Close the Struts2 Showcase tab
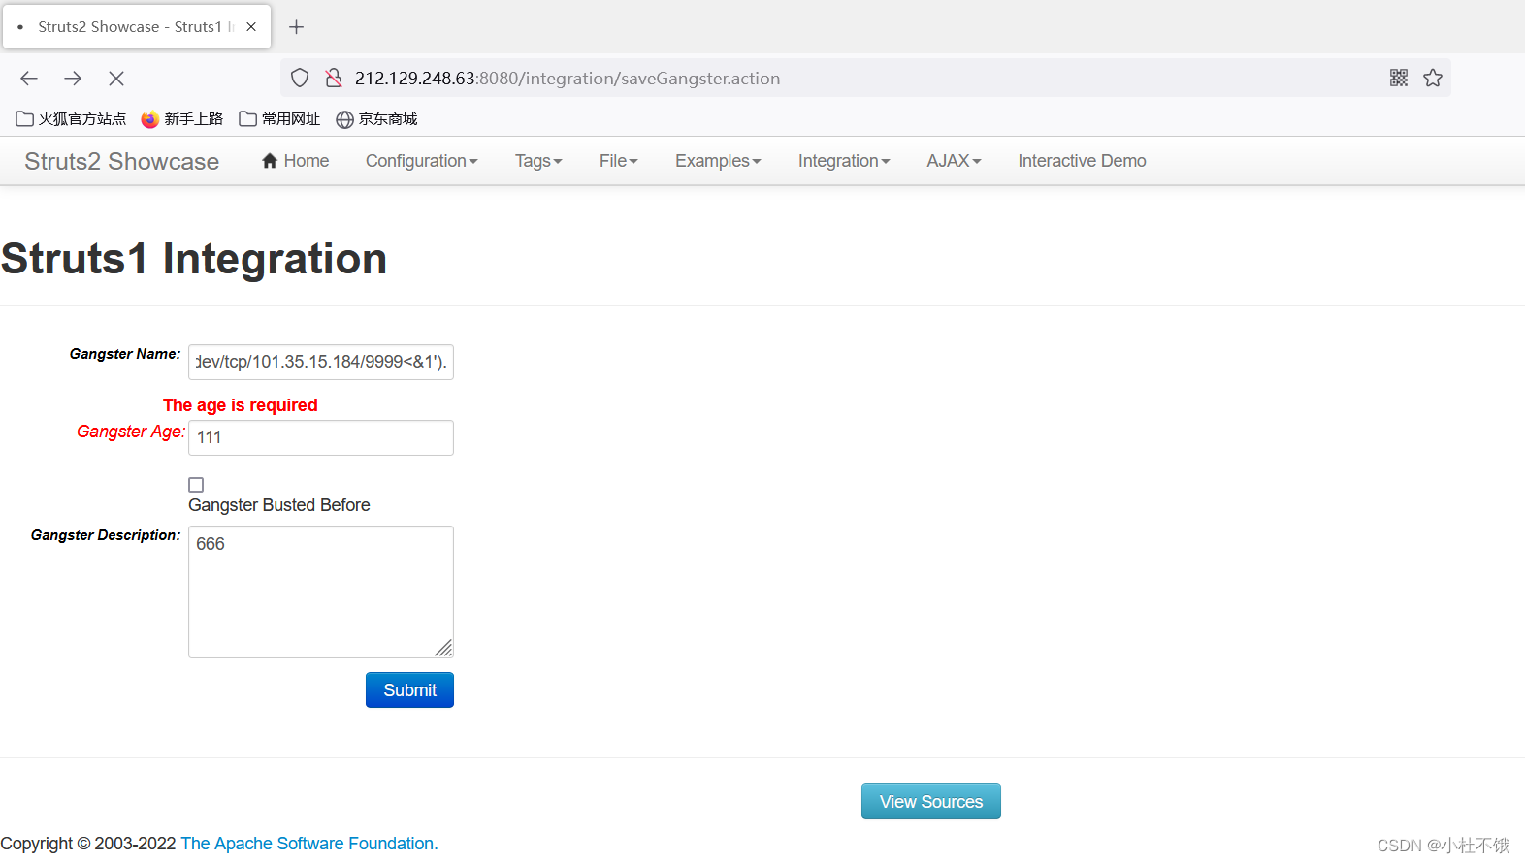Viewport: 1525px width, 863px height. click(x=251, y=27)
